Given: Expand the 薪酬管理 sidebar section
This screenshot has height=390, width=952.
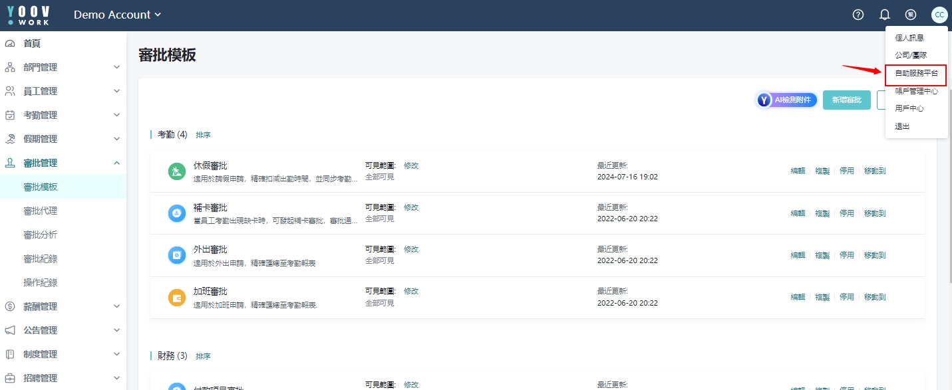Looking at the screenshot, I should (63, 306).
